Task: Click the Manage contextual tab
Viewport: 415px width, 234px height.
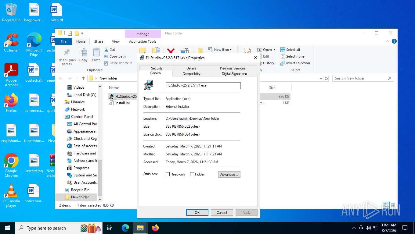Action: tap(143, 34)
